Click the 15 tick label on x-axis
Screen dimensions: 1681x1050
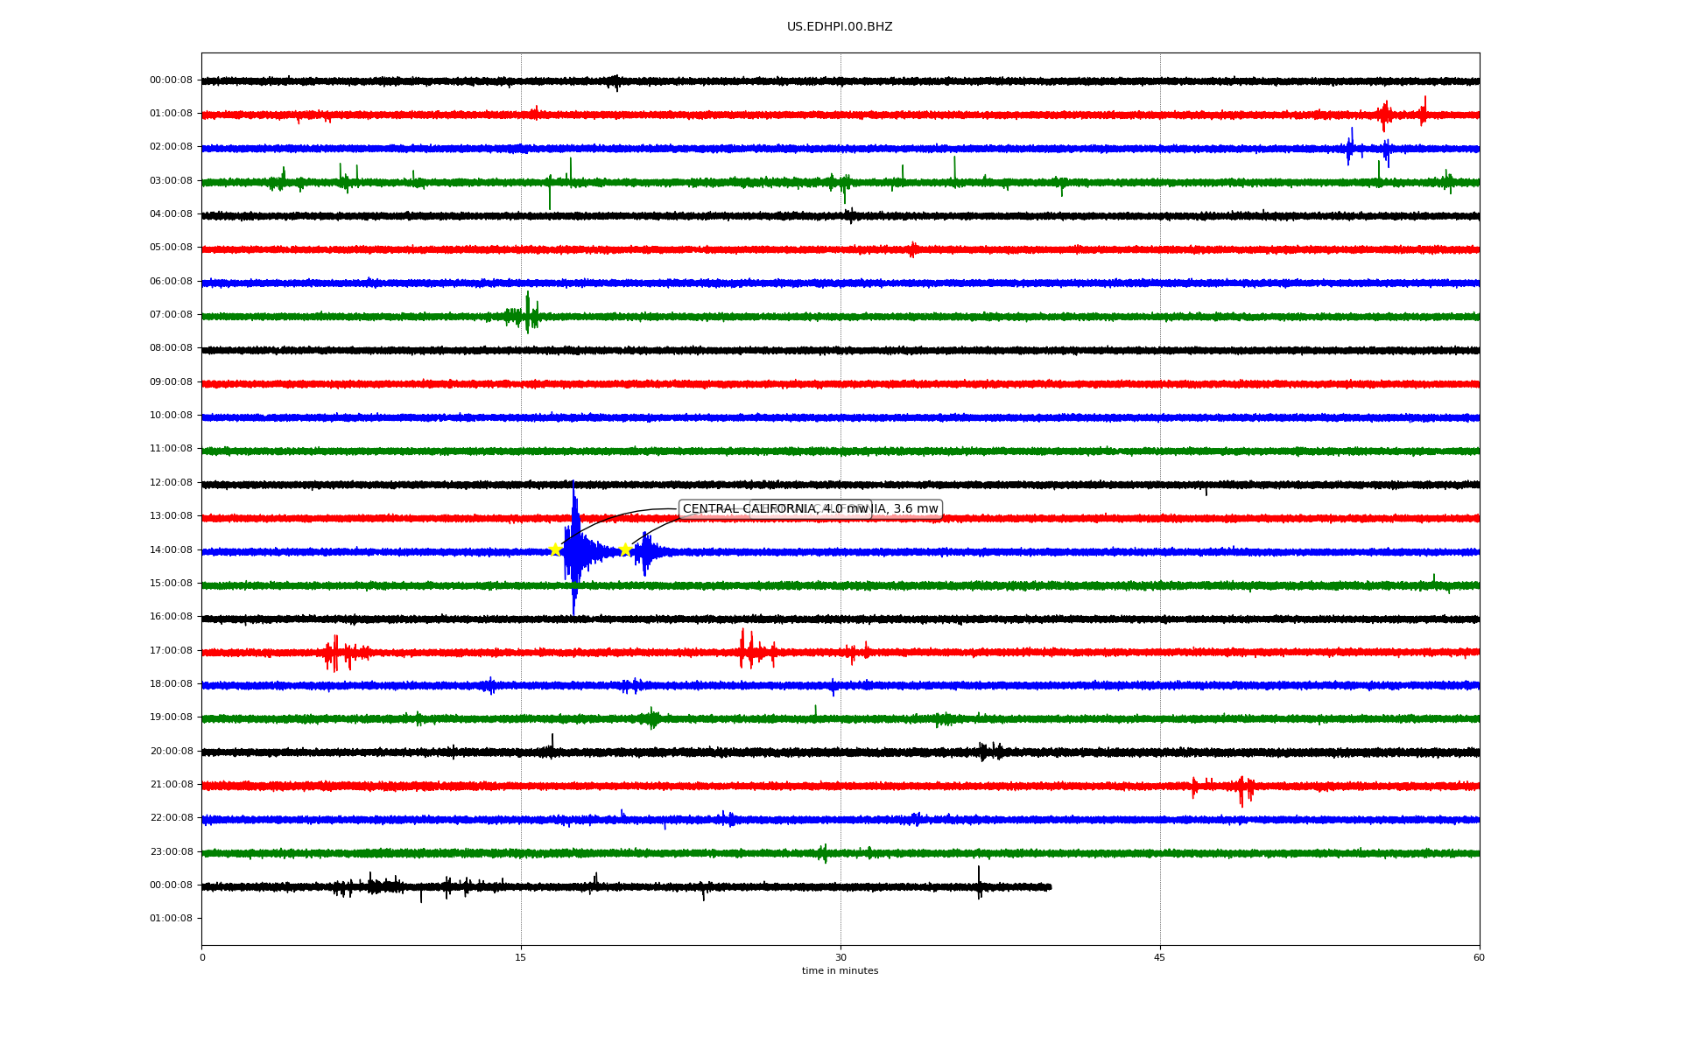point(521,957)
